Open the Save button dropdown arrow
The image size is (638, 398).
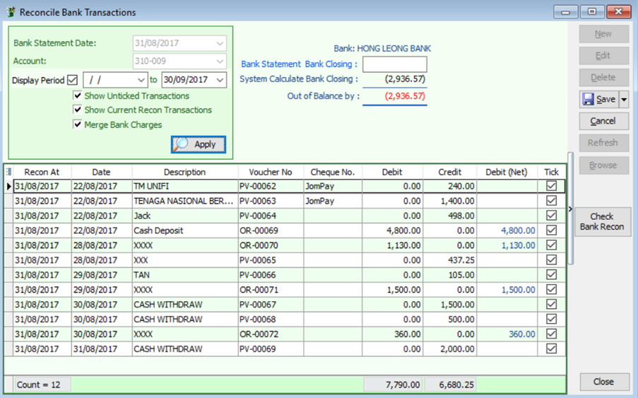click(623, 100)
